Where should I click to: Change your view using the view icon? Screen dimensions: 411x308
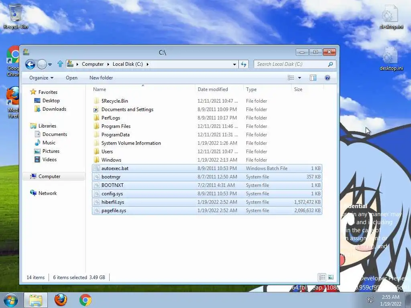click(291, 77)
